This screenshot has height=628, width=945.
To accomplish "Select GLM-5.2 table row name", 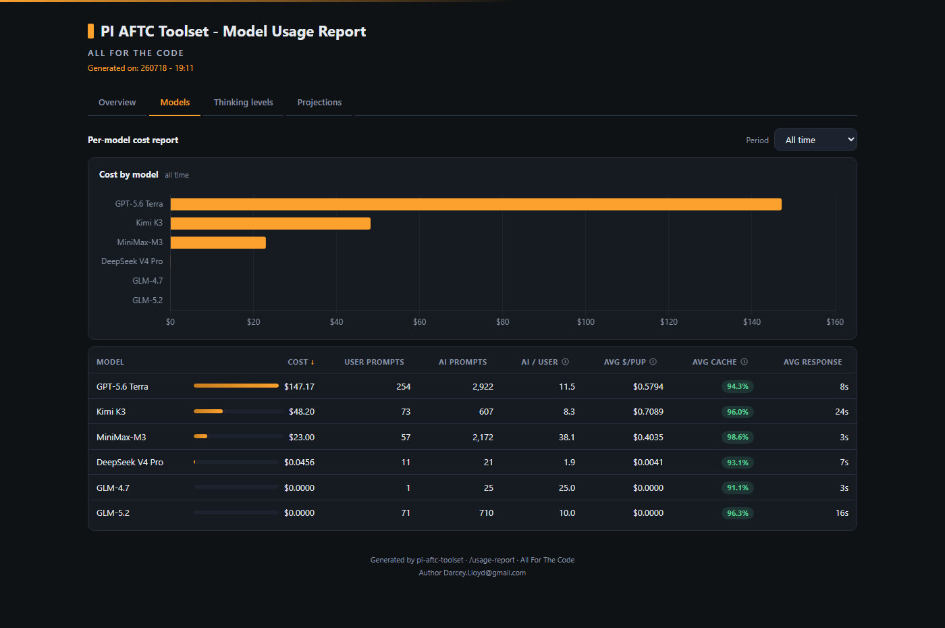I will click(113, 513).
